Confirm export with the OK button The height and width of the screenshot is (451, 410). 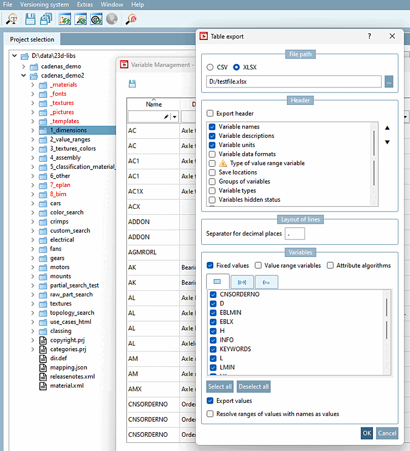click(367, 433)
